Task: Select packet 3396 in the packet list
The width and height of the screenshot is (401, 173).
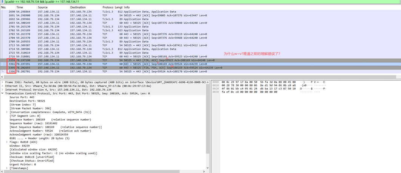Action: [113, 71]
